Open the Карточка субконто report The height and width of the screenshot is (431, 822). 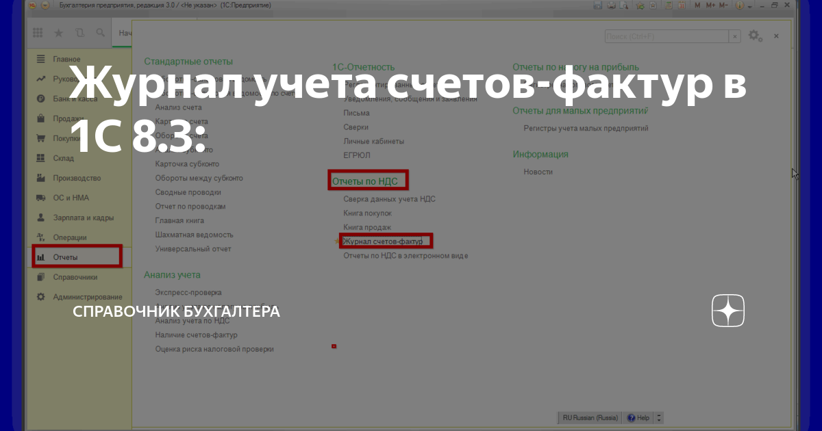(x=187, y=164)
